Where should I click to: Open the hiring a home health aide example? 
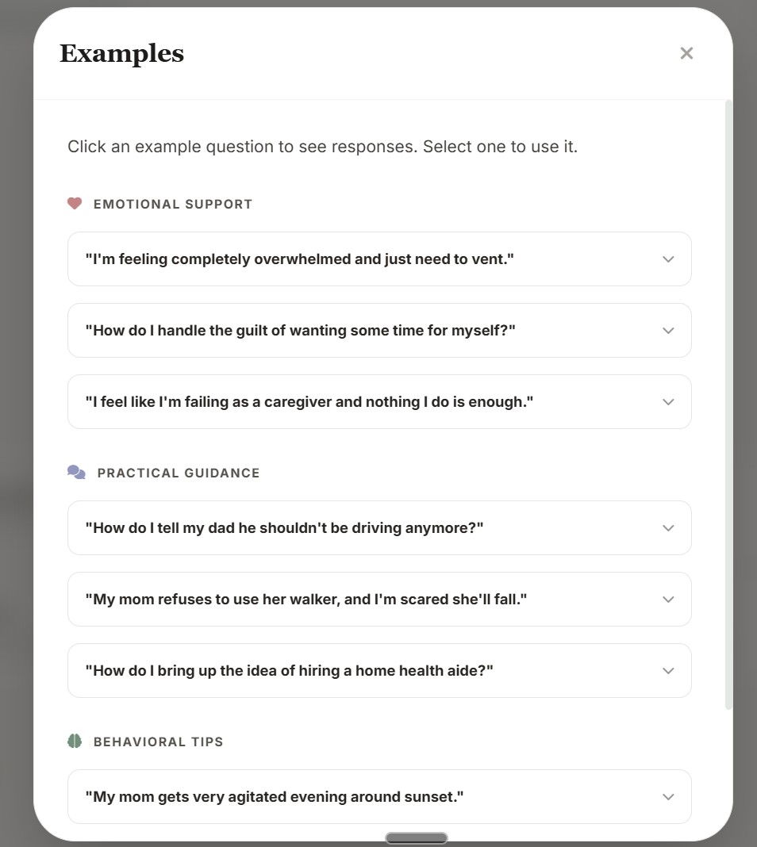click(x=317, y=670)
